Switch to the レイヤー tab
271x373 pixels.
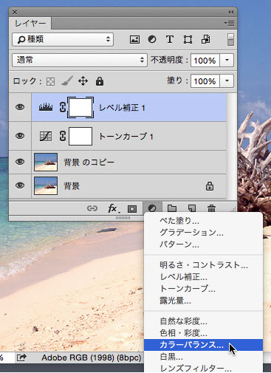click(x=30, y=24)
